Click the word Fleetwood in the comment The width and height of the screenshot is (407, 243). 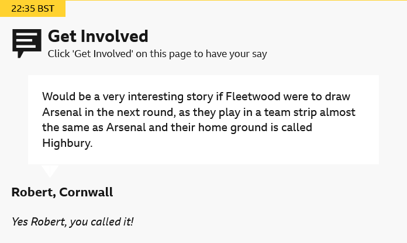[253, 97]
